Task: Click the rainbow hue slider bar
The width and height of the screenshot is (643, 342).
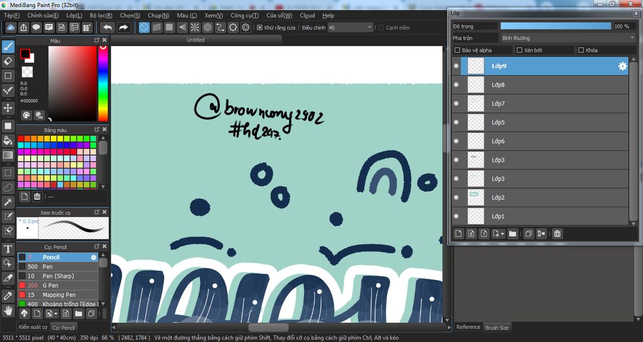Action: 103,83
